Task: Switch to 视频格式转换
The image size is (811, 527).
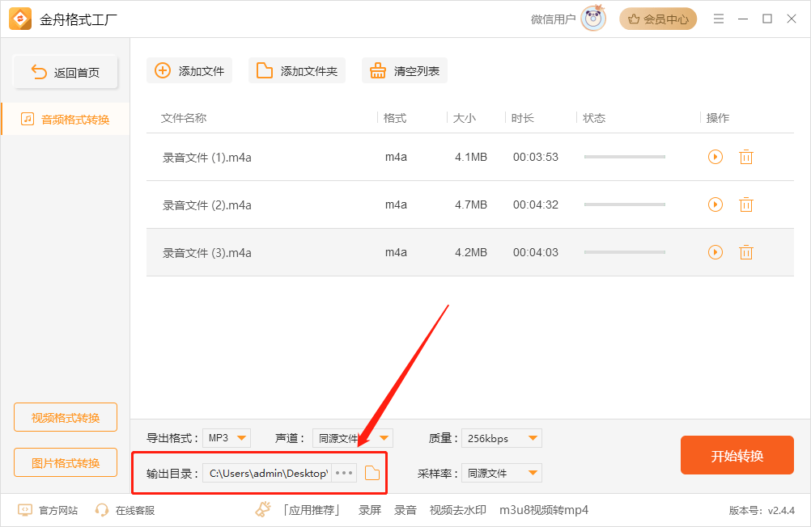Action: point(66,417)
